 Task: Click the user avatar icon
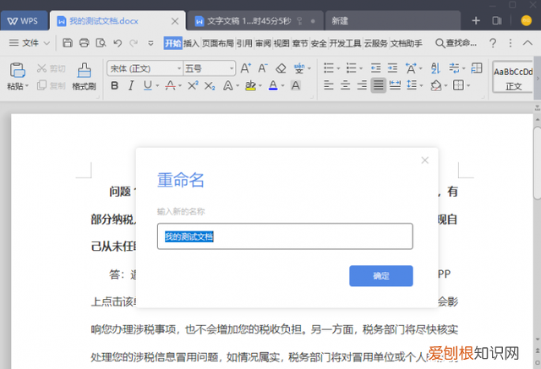click(526, 20)
